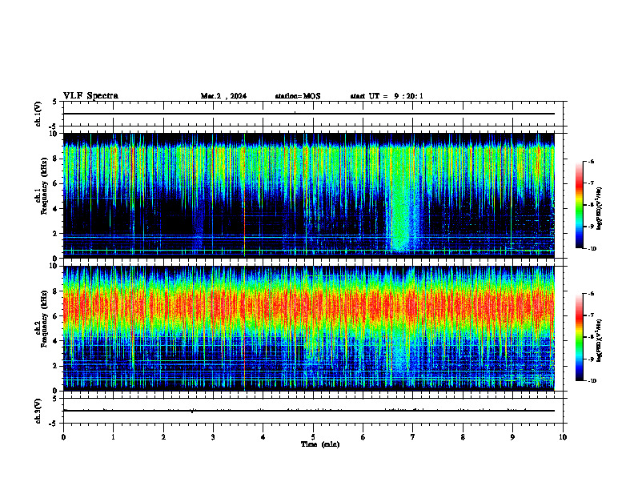The image size is (634, 490).
Task: Click the '-6' label on ch.1 color bar
Action: pos(591,161)
